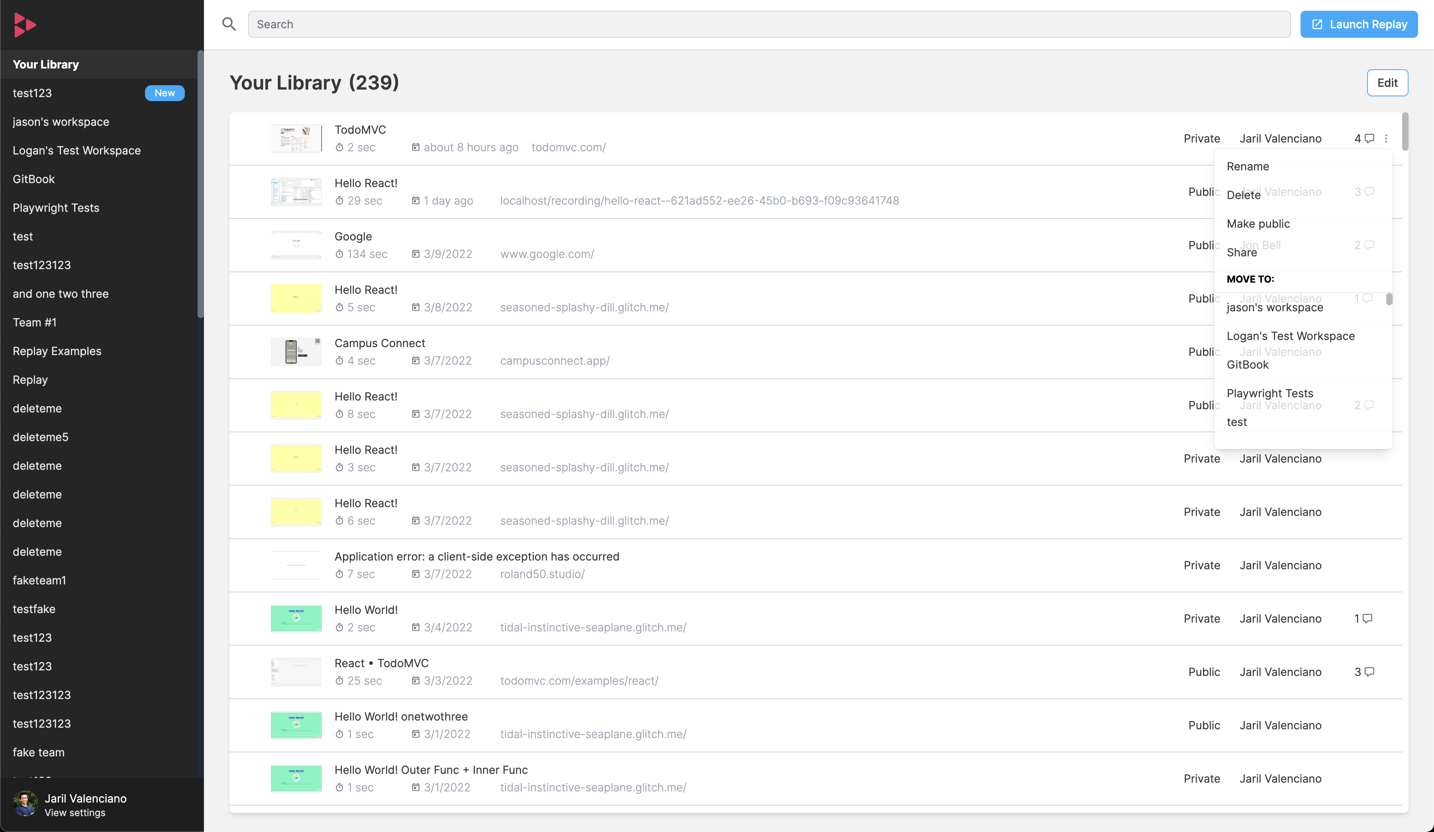Click Jaril Valenciano's profile avatar
Screen dimensions: 1434x832
pyautogui.click(x=25, y=804)
